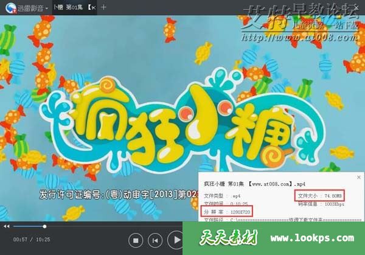Click the 码率信息 bitrate row
The image size is (365, 255).
click(321, 204)
